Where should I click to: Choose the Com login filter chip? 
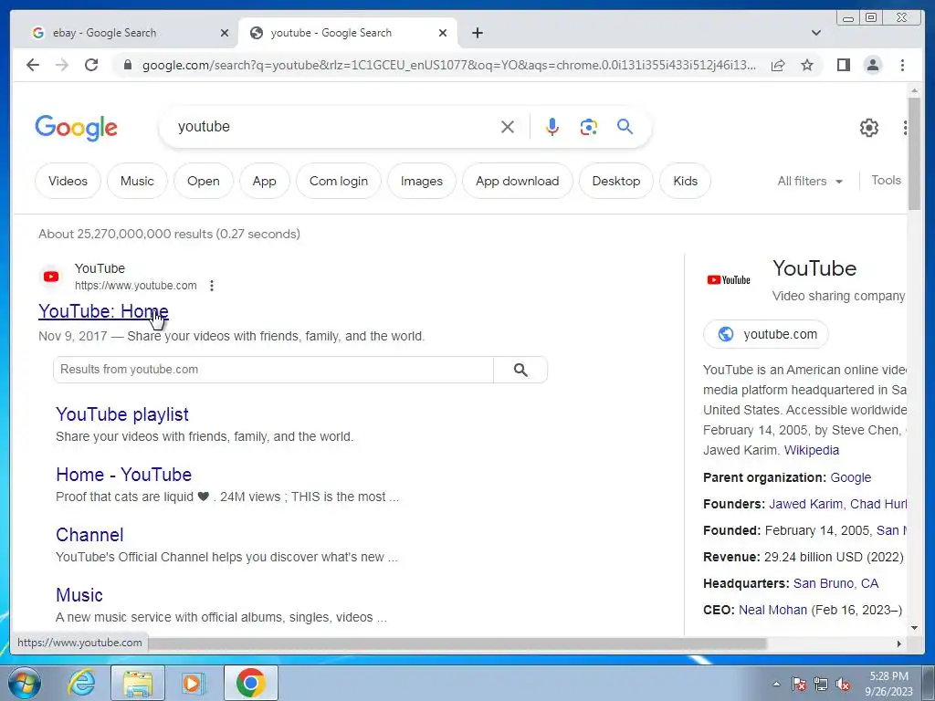(x=339, y=181)
